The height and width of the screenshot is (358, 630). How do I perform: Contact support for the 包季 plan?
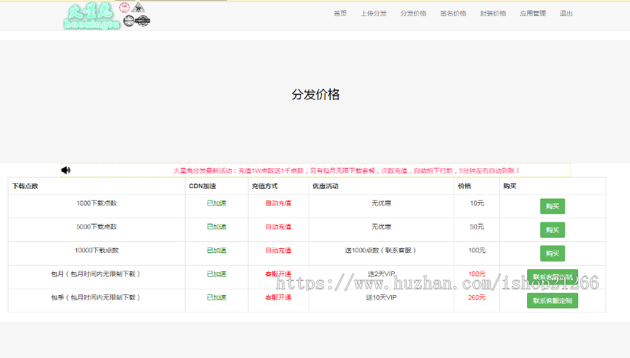[x=552, y=301]
